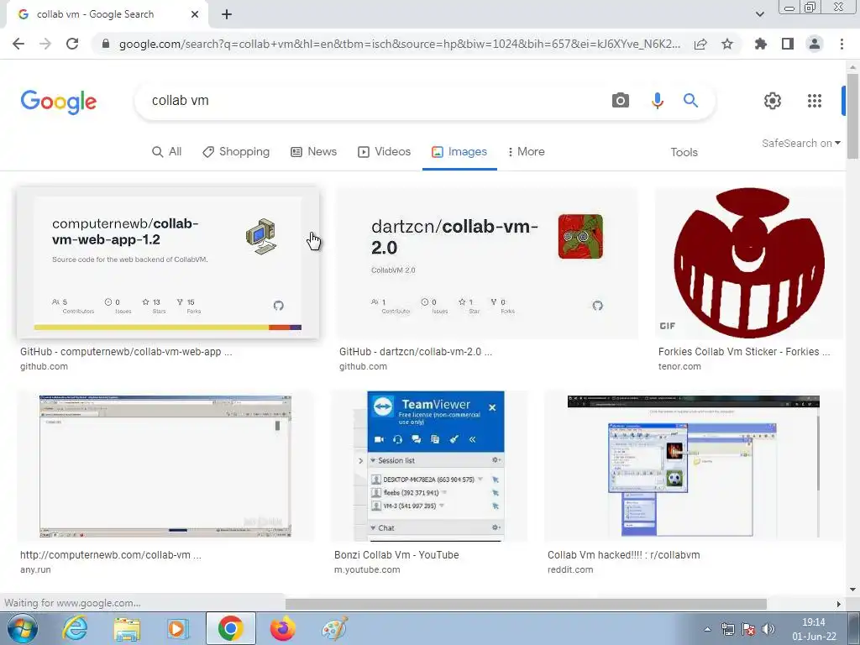
Task: Start voice search with microphone icon
Action: click(x=657, y=101)
